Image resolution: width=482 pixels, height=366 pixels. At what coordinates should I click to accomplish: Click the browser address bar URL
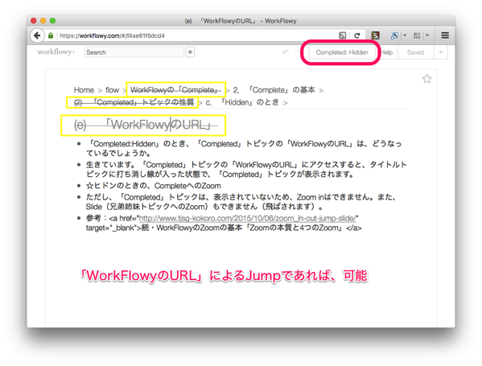pyautogui.click(x=112, y=35)
